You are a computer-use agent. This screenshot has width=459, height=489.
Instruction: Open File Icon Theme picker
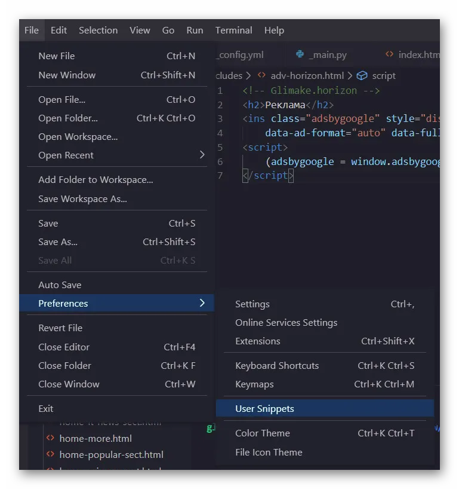pos(325,453)
